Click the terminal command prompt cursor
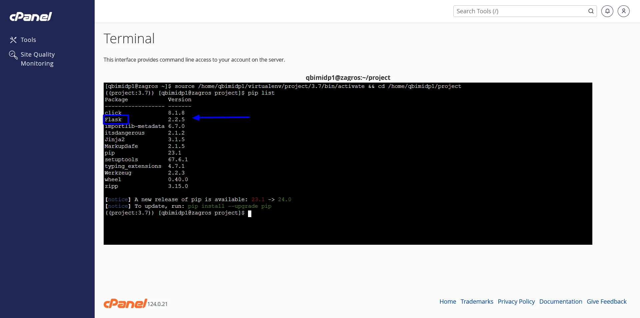Viewport: 640px width, 318px height. tap(250, 213)
